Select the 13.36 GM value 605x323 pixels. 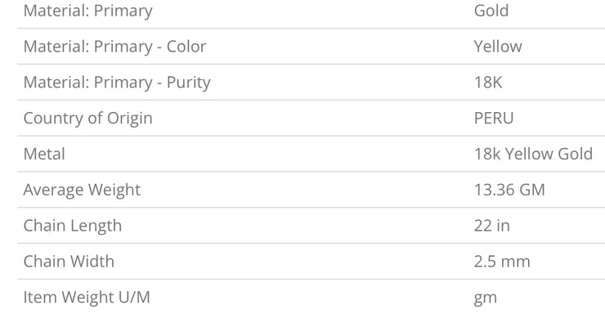click(x=509, y=190)
